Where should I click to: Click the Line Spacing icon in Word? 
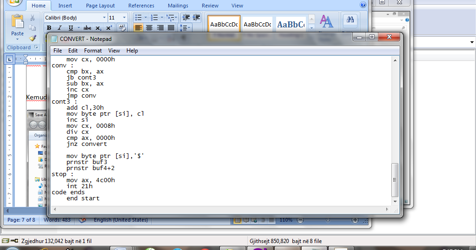[183, 28]
